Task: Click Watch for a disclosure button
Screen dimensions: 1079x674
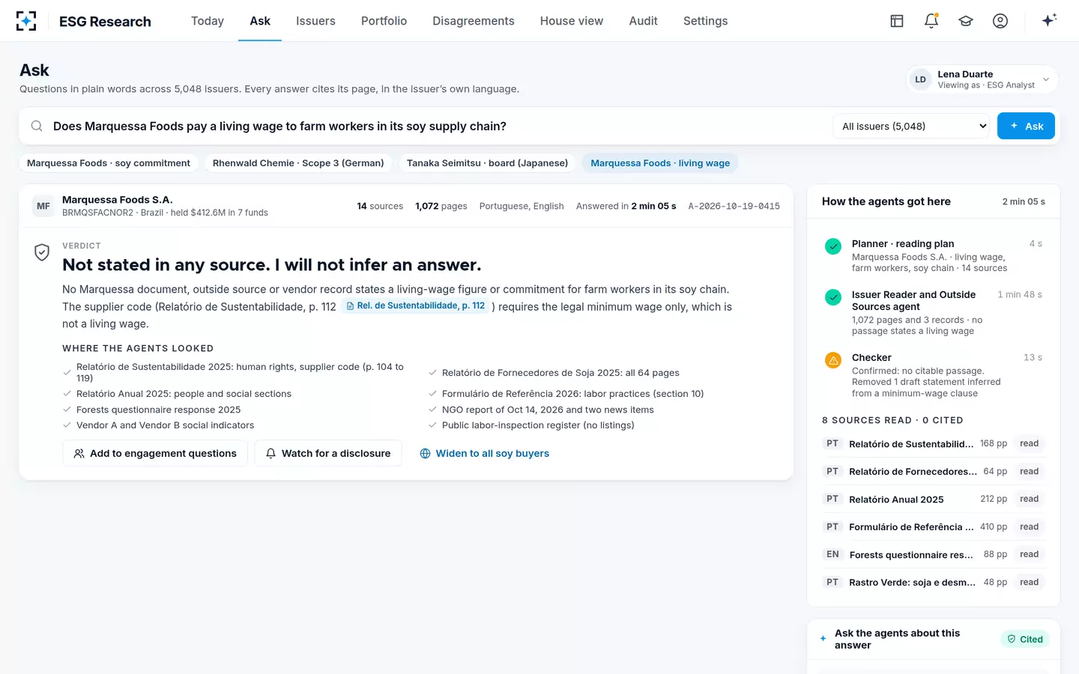Action: pos(328,453)
